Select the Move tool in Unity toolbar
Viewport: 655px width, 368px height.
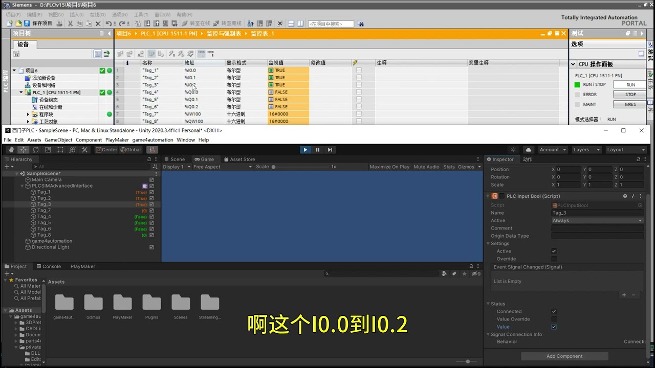click(x=24, y=150)
